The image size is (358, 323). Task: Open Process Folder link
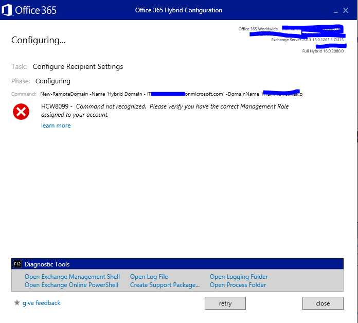238,285
